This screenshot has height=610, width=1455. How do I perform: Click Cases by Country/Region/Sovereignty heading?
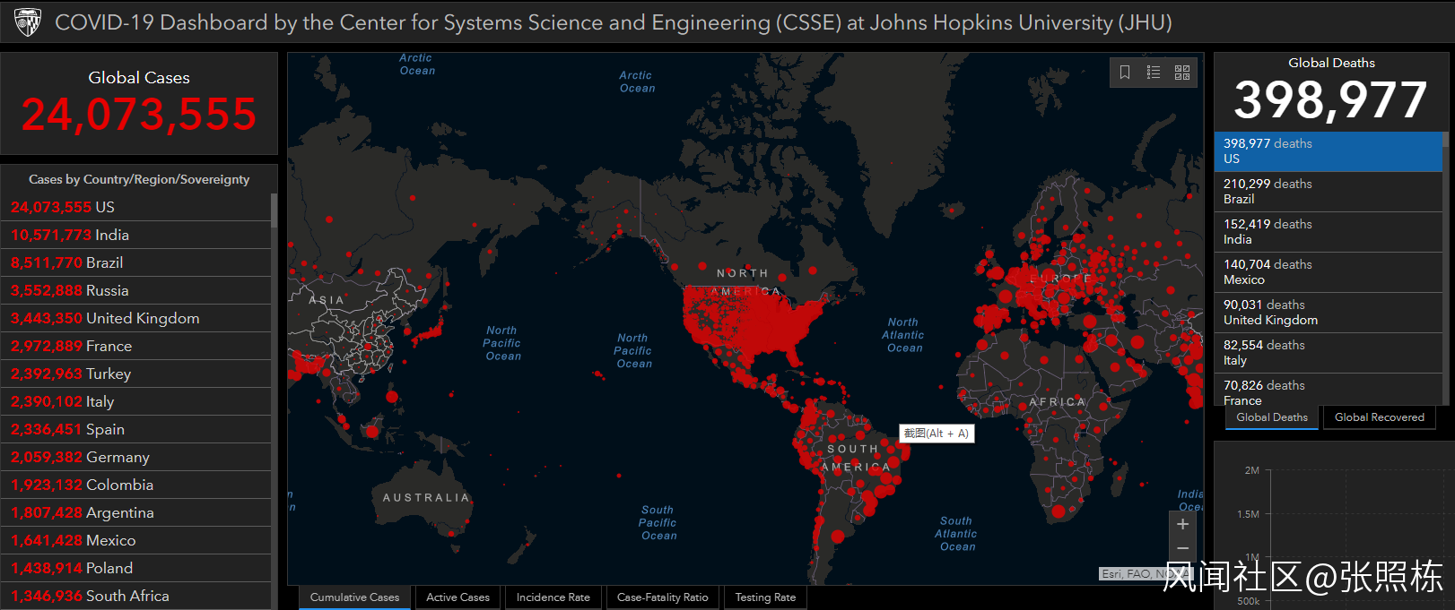[x=139, y=179]
